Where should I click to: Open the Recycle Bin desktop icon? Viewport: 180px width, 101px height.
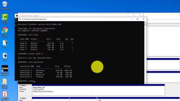pos(5,5)
